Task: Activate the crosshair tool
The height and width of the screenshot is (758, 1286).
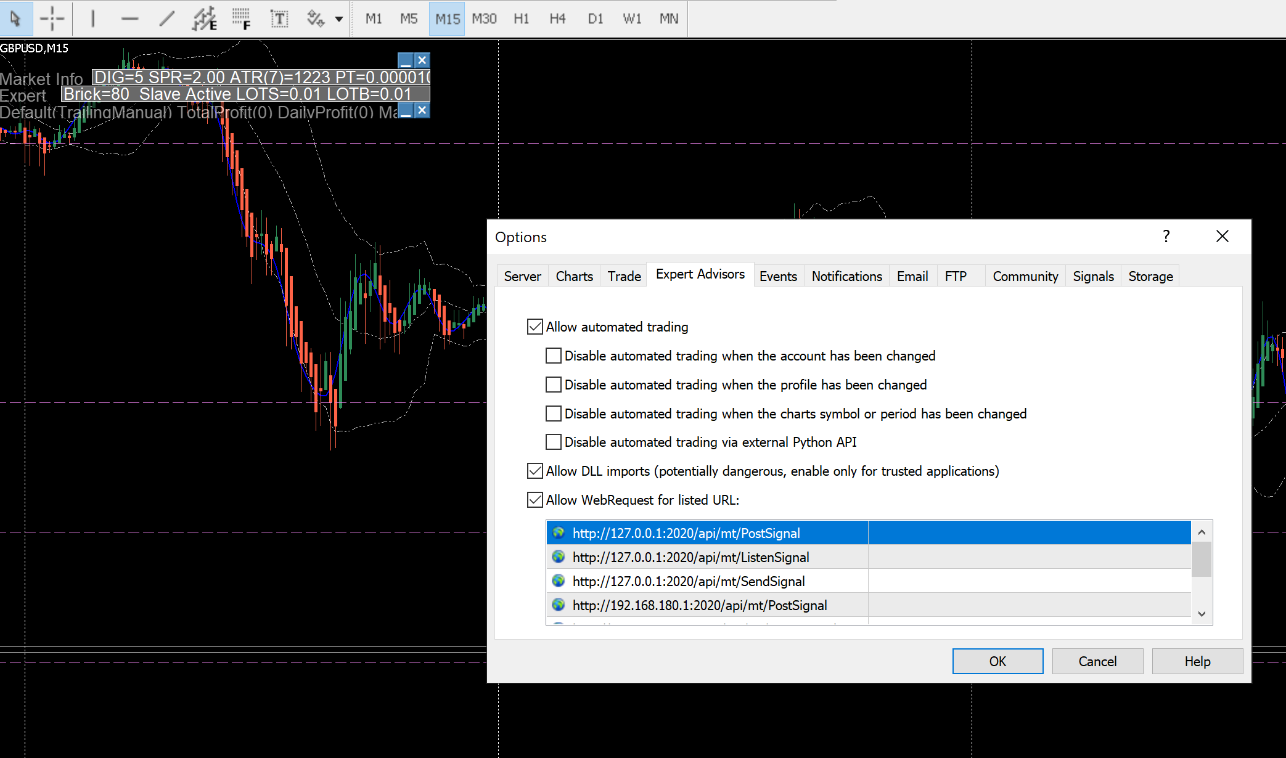Action: 52,18
